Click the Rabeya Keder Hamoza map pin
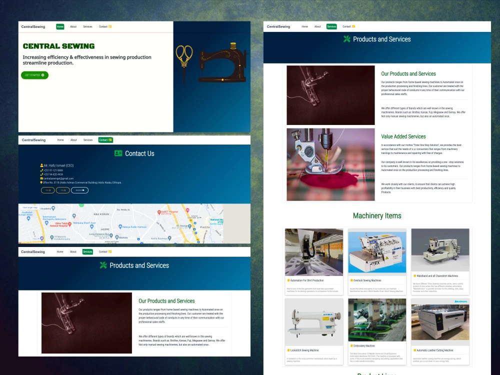Image resolution: width=500 pixels, height=375 pixels. [x=120, y=226]
